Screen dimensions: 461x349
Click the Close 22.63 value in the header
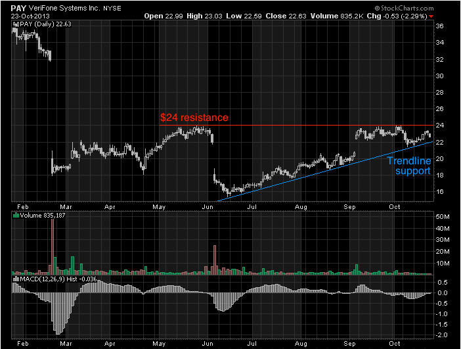coord(286,16)
